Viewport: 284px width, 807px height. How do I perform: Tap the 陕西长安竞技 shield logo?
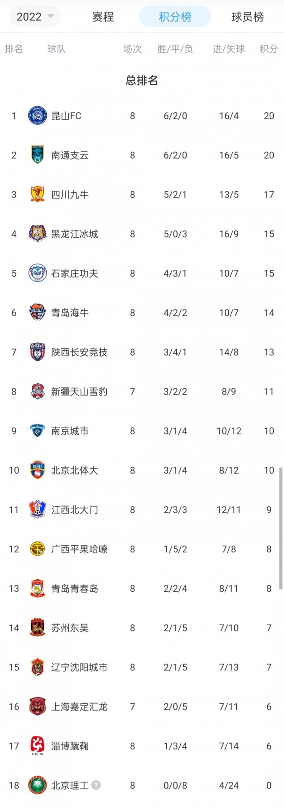point(37,351)
